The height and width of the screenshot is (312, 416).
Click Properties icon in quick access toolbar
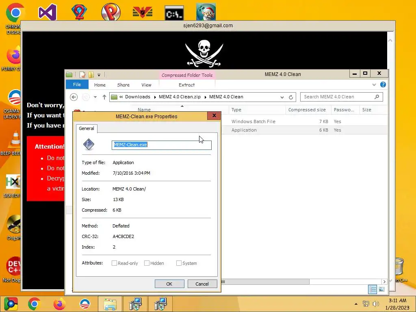(x=82, y=75)
